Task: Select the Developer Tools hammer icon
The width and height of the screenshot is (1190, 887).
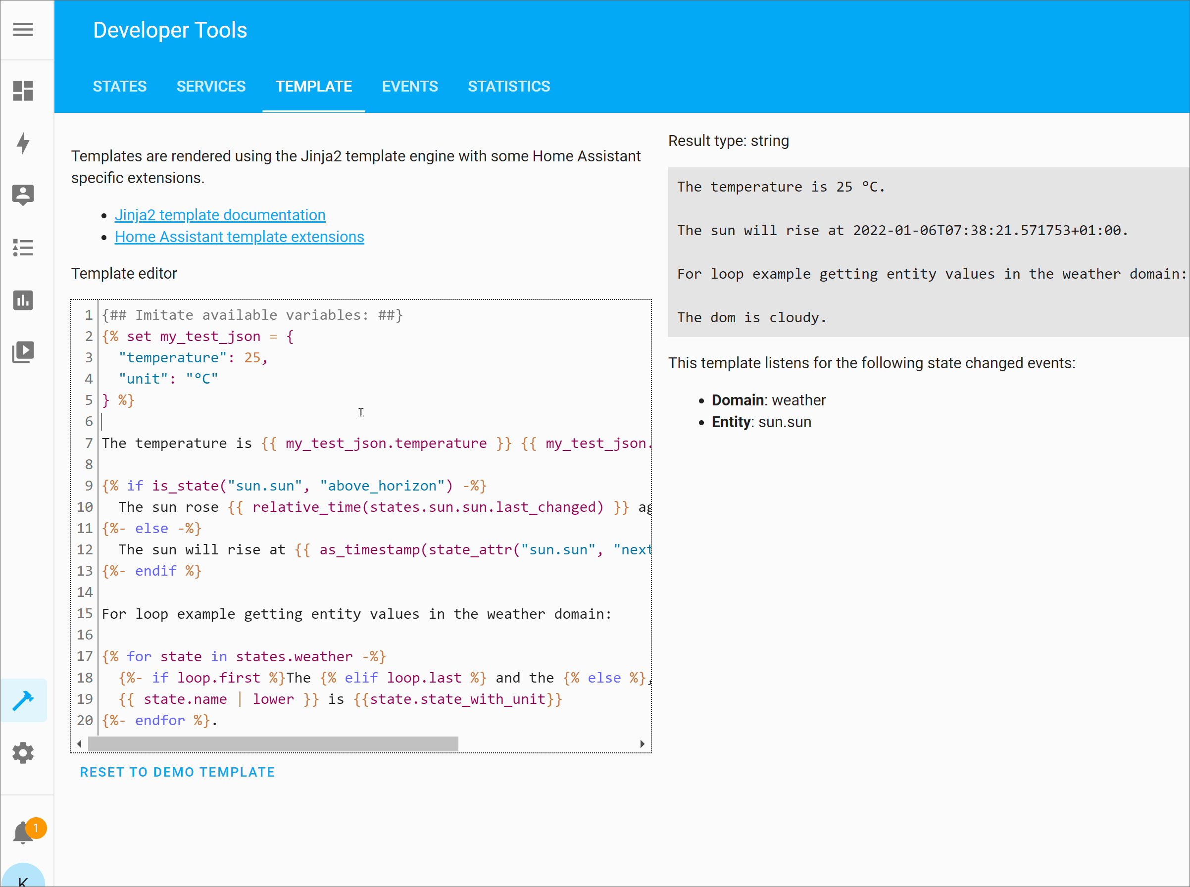Action: click(23, 701)
